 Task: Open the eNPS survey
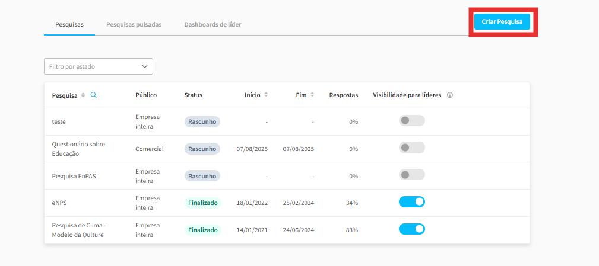click(59, 203)
